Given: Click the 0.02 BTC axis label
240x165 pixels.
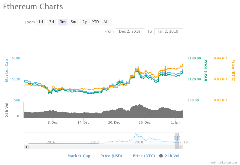Looking at the screenshot, I should 221,100.
